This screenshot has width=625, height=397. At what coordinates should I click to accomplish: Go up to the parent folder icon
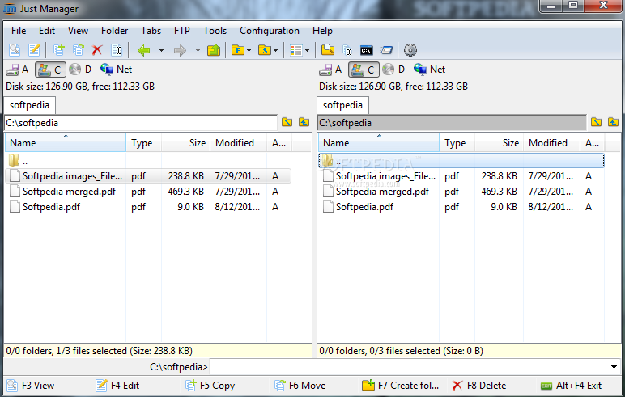(x=214, y=50)
